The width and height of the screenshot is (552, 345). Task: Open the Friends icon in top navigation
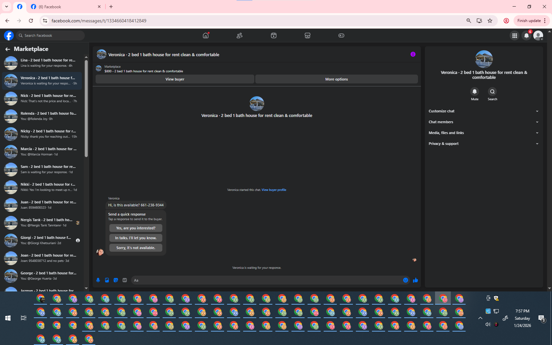(240, 35)
